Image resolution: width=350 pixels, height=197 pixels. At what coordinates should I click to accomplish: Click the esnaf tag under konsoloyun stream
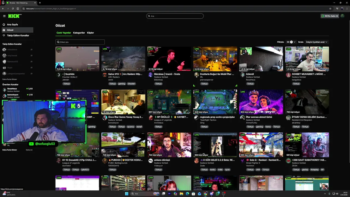139,127
